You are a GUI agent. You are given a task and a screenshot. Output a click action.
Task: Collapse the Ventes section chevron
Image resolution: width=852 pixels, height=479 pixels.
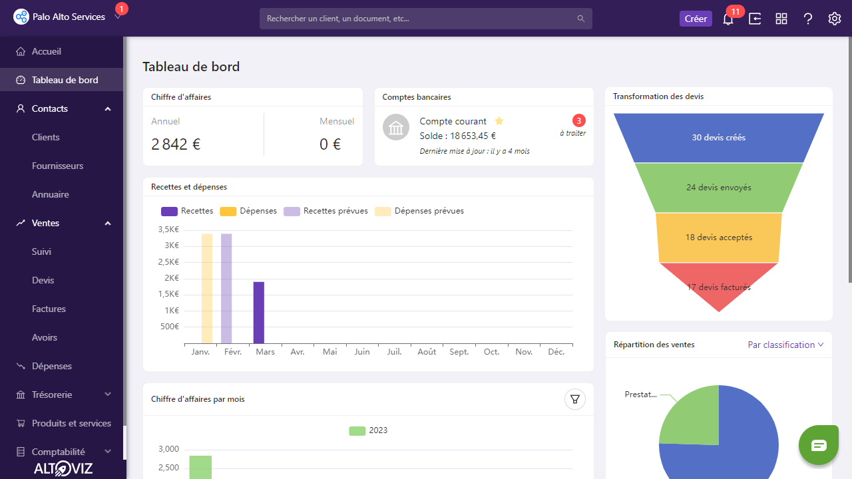[108, 223]
